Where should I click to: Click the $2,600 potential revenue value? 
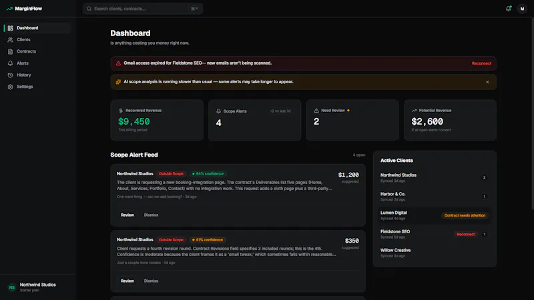pyautogui.click(x=427, y=121)
